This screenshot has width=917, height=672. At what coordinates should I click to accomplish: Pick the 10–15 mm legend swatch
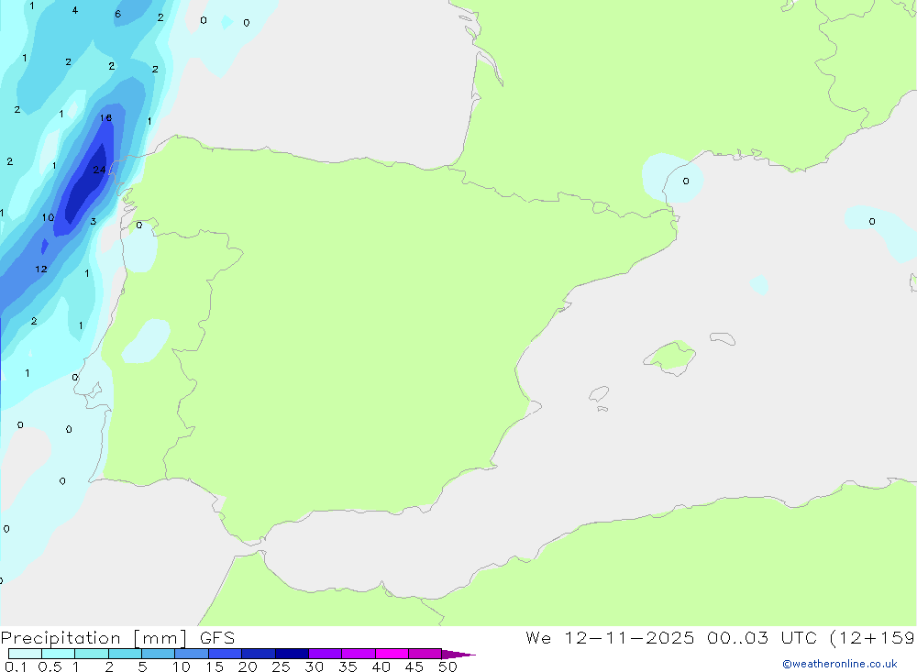coord(192,654)
